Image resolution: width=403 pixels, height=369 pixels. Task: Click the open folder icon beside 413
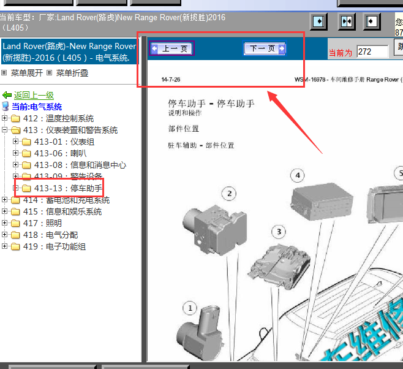click(x=15, y=130)
